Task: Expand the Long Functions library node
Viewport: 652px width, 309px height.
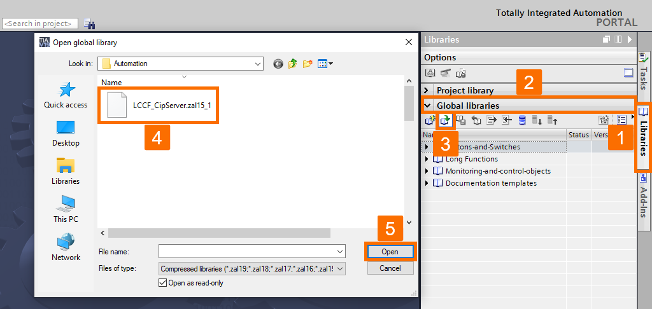Action: (x=426, y=159)
